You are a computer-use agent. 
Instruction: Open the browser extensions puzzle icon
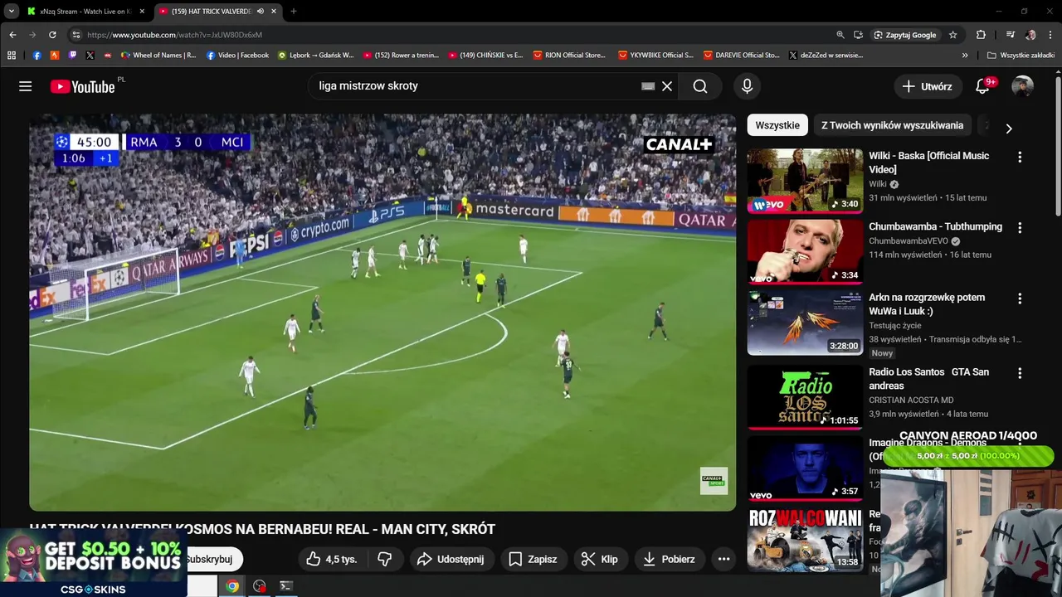[x=981, y=35]
